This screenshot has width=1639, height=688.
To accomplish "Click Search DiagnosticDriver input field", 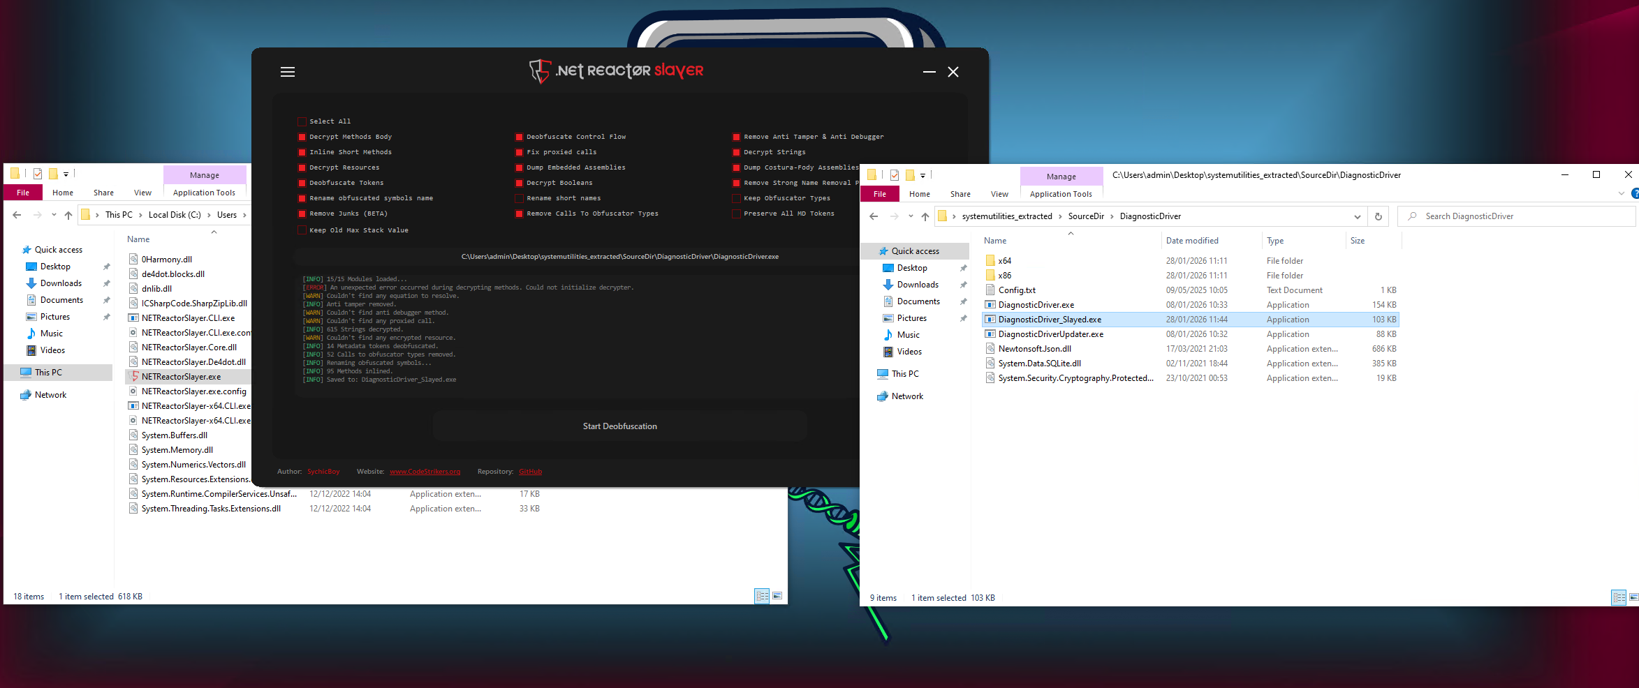I will pos(1515,216).
